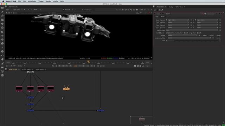225x126 pixels.
Task: Open the Particles nodes toolbar icon
Action: (x=2, y=48)
